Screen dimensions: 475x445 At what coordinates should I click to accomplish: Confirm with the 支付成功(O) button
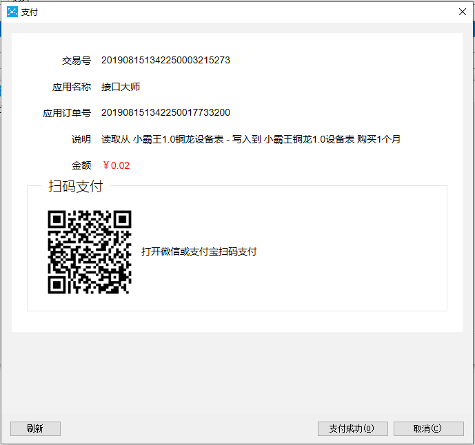tap(352, 428)
